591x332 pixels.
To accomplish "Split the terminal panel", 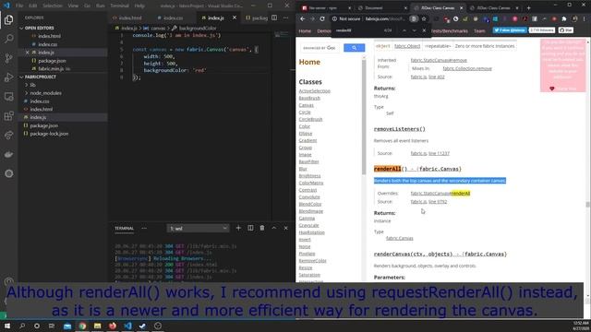I will (x=250, y=228).
